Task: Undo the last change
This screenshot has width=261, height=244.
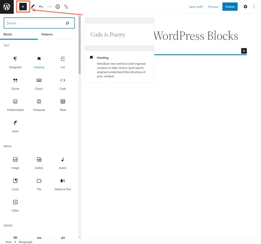Action: [x=41, y=7]
